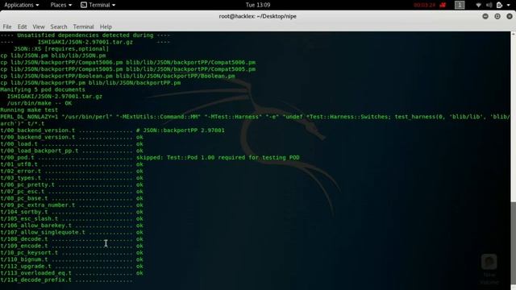Open the Terminal app menu in top bar
The width and height of the screenshot is (516, 290).
point(98,5)
